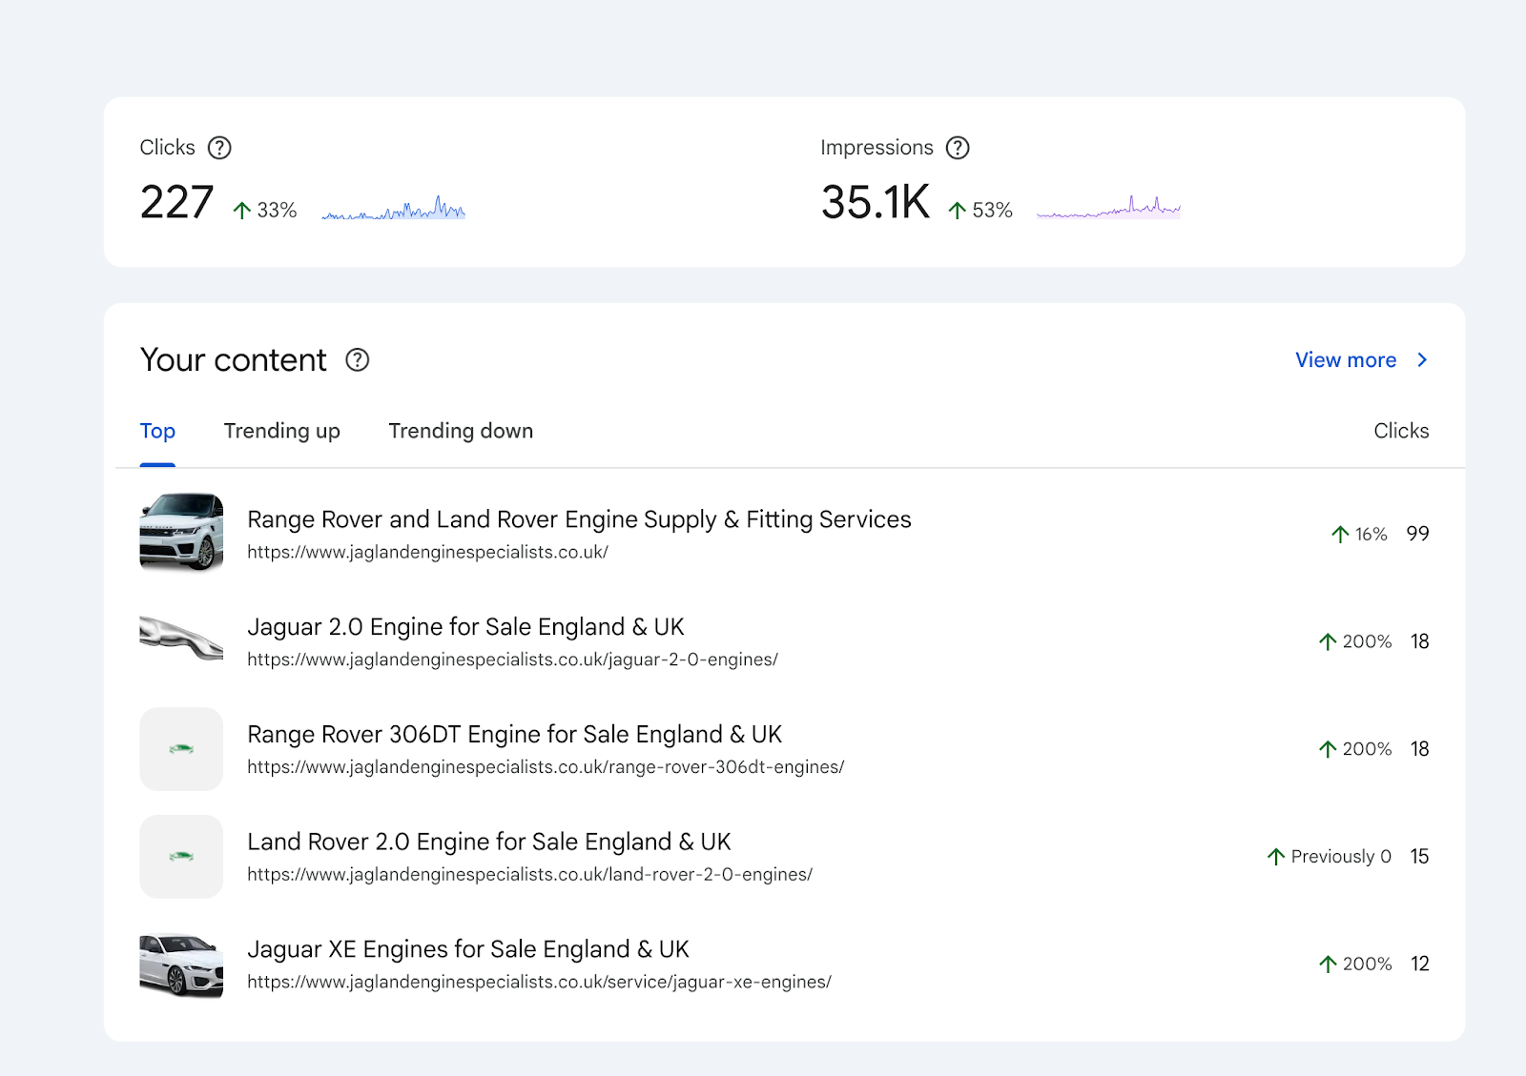Click the Land Rover 2.0 placeholder thumbnail
Image resolution: width=1526 pixels, height=1076 pixels.
[x=181, y=857]
